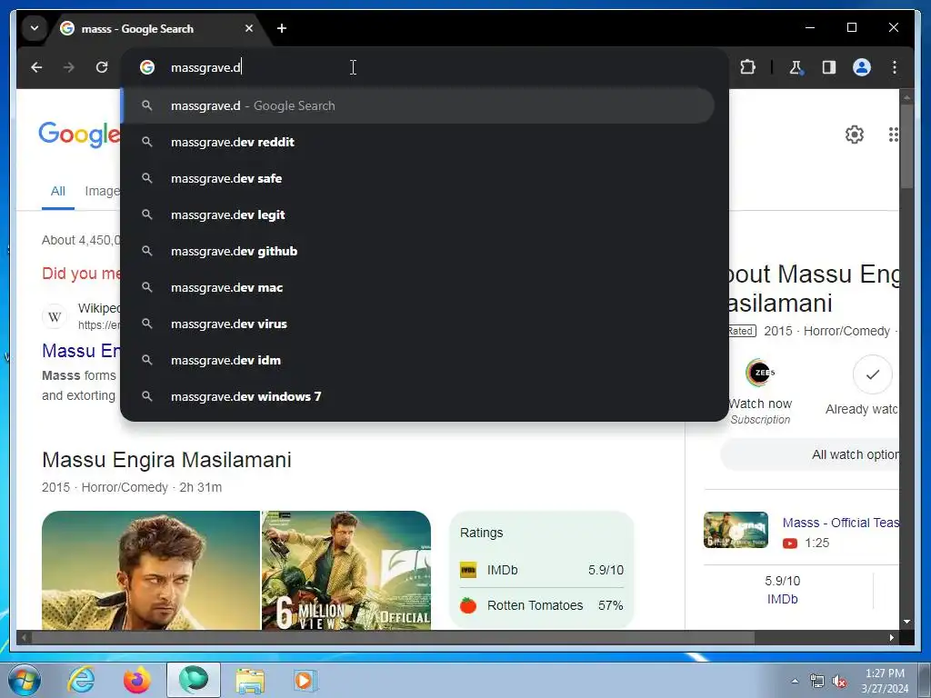Select the All results tab

click(x=57, y=191)
